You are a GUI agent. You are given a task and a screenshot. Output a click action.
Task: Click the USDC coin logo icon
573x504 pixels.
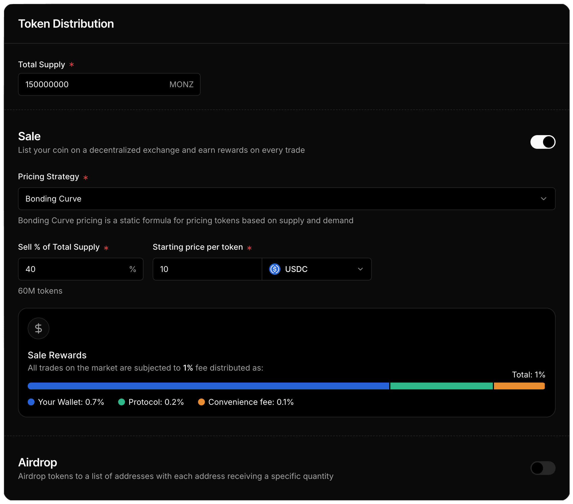pos(275,269)
